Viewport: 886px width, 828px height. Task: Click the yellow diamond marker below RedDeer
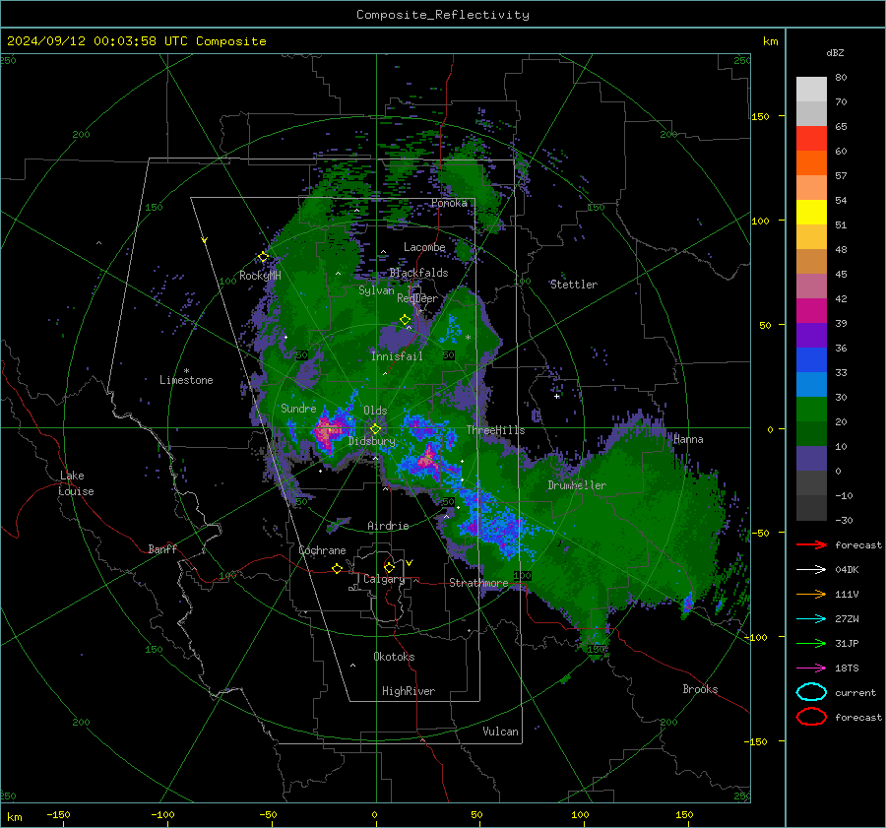click(405, 320)
